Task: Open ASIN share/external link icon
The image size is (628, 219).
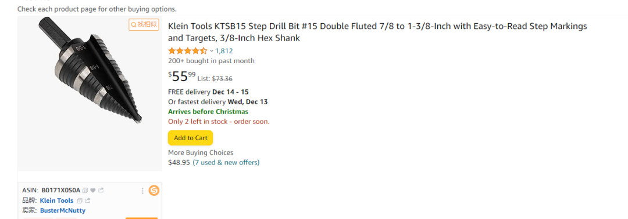Action: (101, 190)
